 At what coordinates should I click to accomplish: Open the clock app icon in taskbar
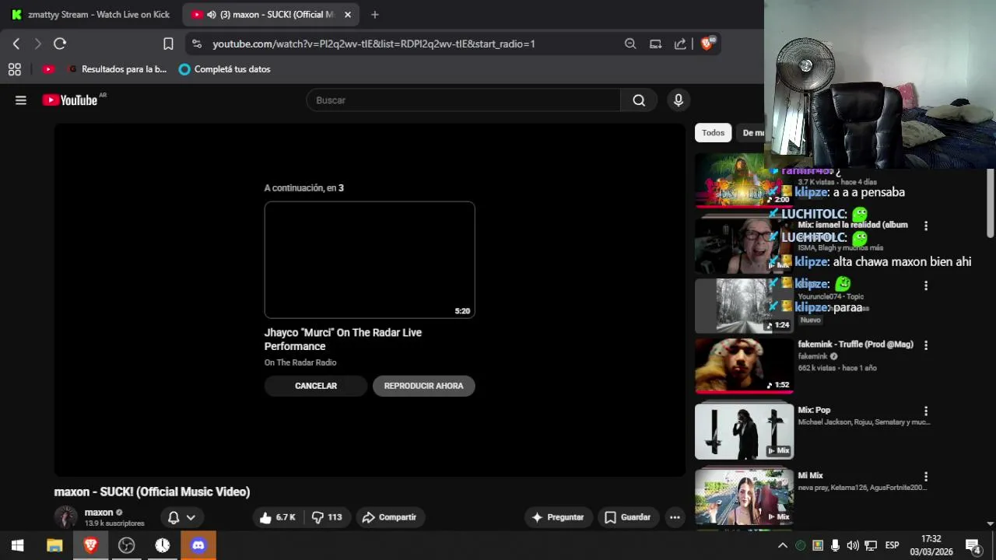coord(163,545)
